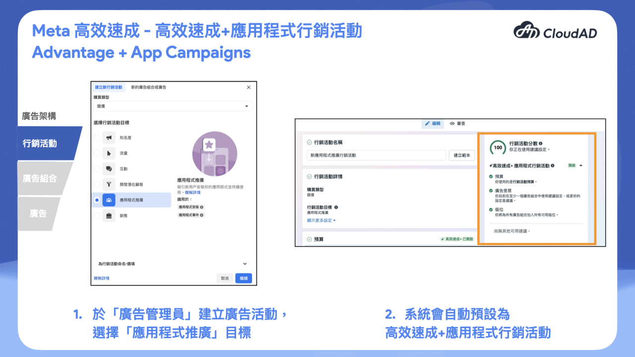Click the 行銷活動名稱 input field
Image resolution: width=635 pixels, height=357 pixels.
377,155
